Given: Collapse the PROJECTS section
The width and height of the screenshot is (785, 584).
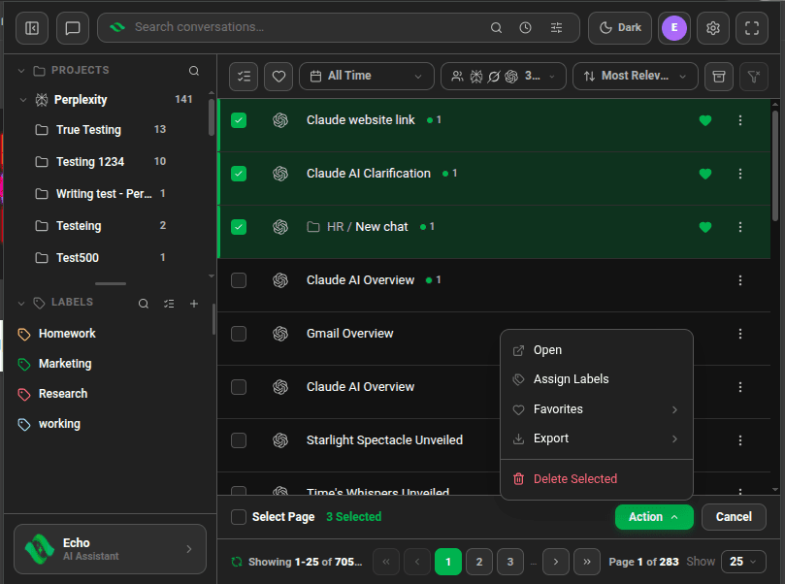Looking at the screenshot, I should [x=21, y=71].
